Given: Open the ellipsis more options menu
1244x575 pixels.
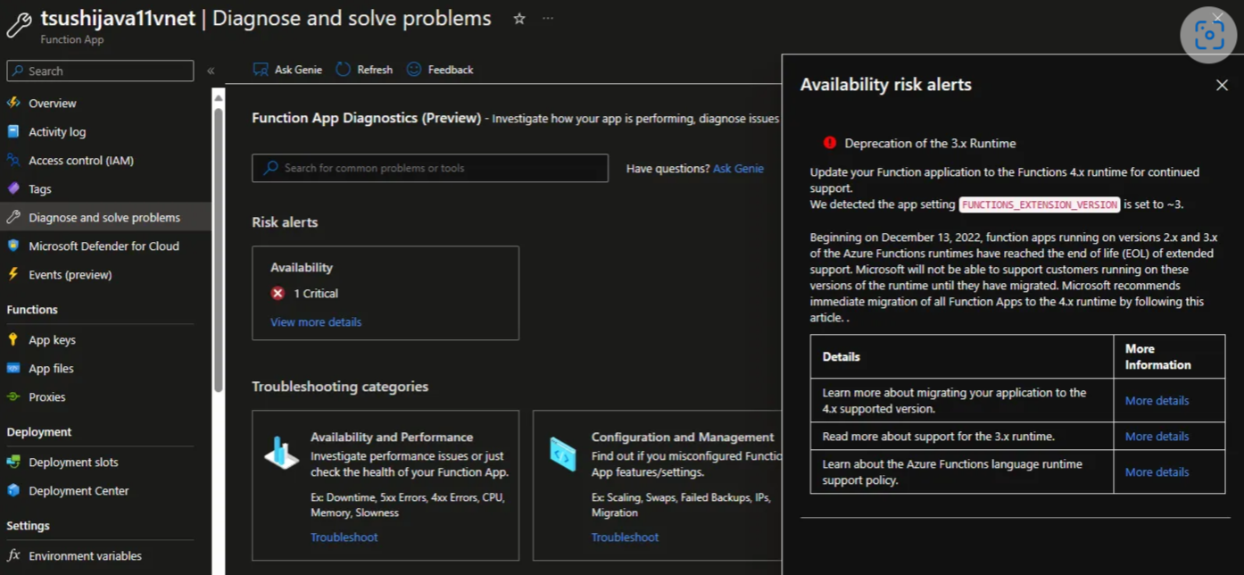Looking at the screenshot, I should 548,19.
